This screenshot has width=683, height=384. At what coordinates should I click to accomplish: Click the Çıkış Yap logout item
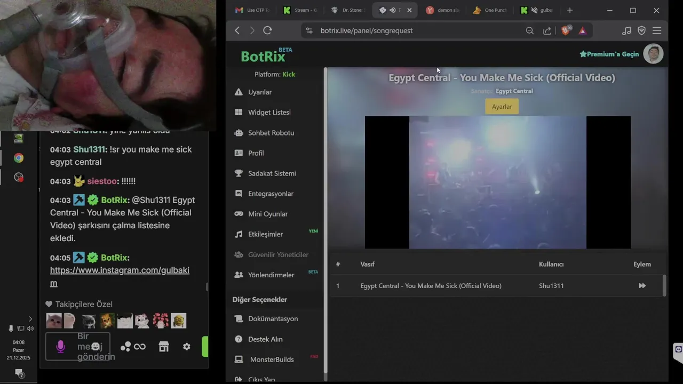[255, 379]
